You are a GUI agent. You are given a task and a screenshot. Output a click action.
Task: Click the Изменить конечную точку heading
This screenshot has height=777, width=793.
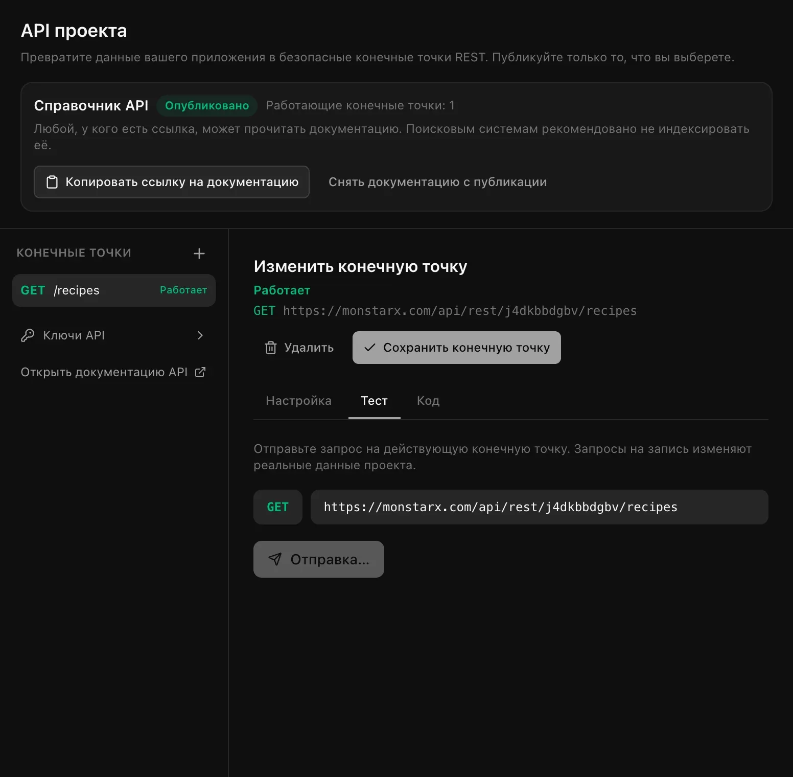click(x=361, y=266)
